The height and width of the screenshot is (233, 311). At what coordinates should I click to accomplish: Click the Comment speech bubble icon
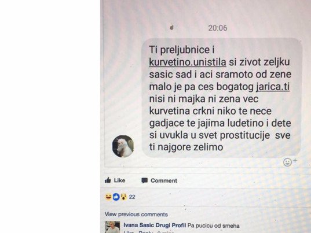pyautogui.click(x=144, y=180)
